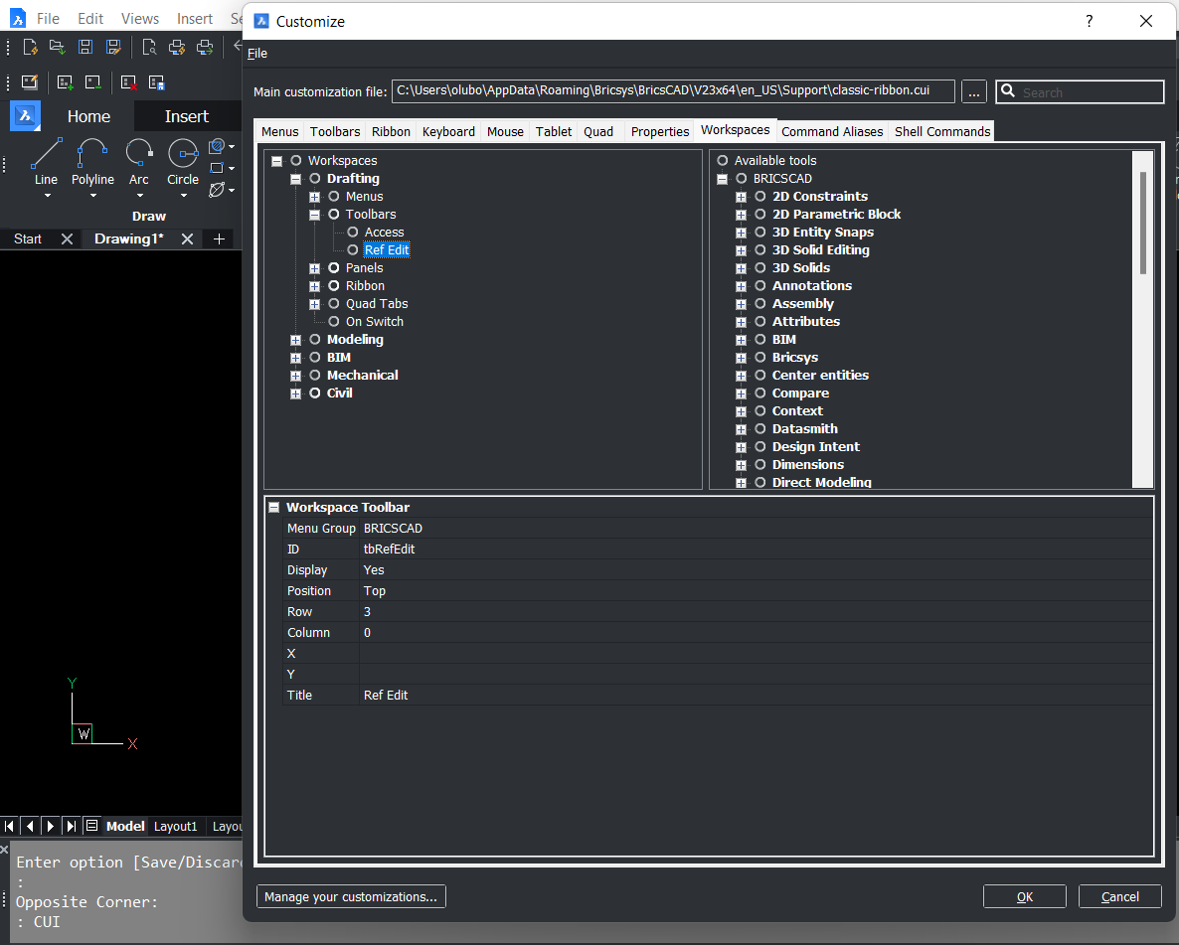The image size is (1179, 945).
Task: Switch to the Keyboard tab
Action: point(448,131)
